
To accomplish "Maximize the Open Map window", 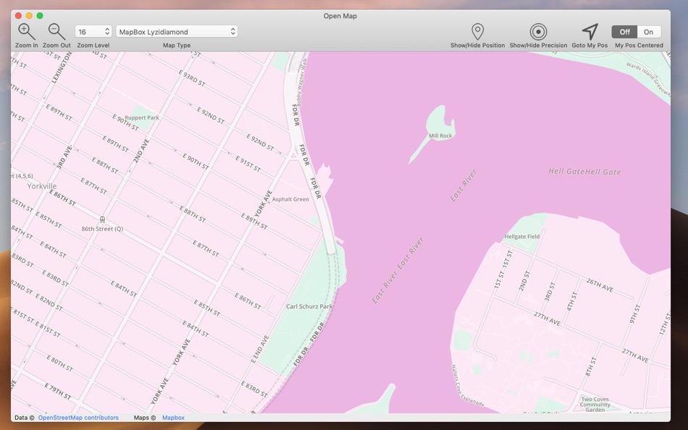I will tap(40, 16).
